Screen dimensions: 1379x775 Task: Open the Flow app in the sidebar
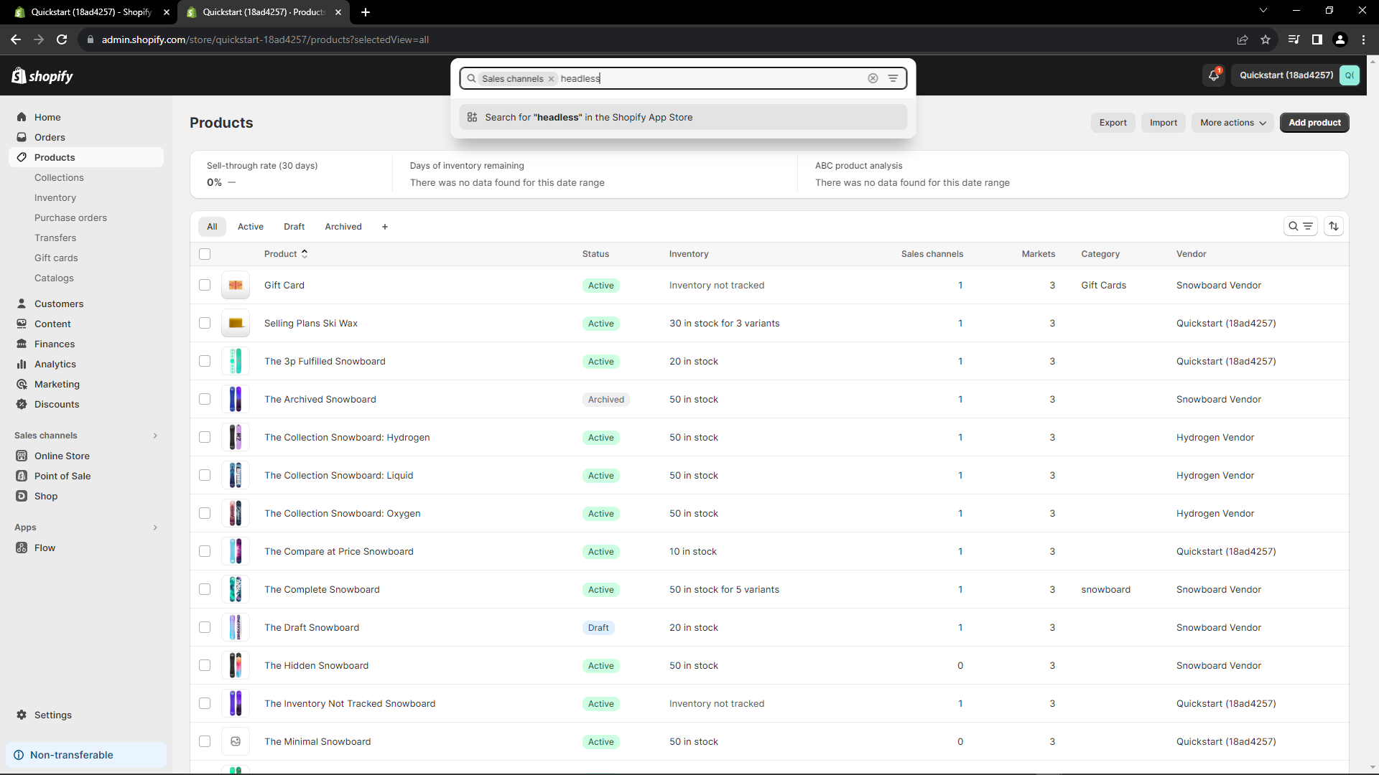click(x=45, y=548)
